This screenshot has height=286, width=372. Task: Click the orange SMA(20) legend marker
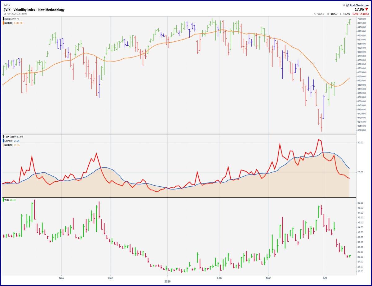click(3, 22)
